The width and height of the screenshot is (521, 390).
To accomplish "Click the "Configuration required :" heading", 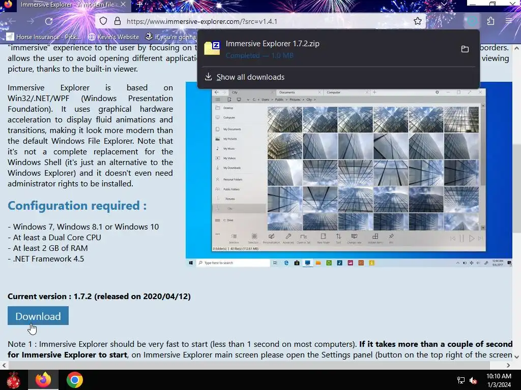I will tap(77, 206).
